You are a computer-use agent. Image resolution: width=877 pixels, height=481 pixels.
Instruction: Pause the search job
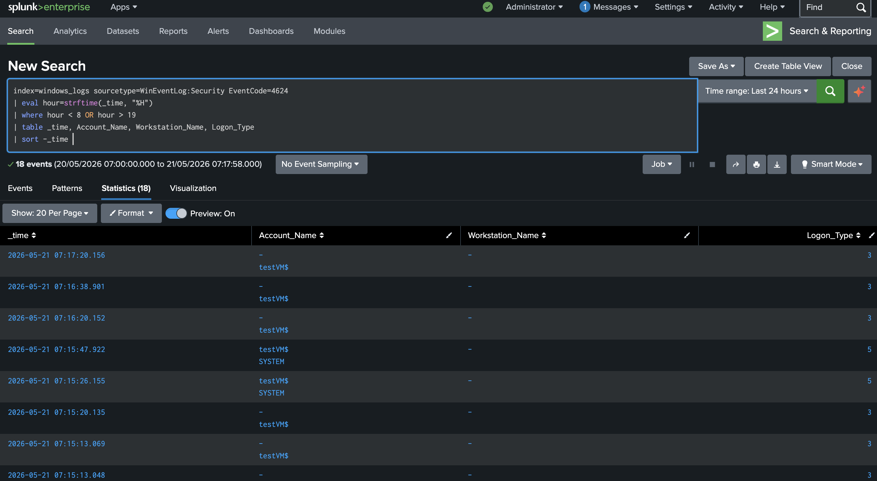pos(692,165)
